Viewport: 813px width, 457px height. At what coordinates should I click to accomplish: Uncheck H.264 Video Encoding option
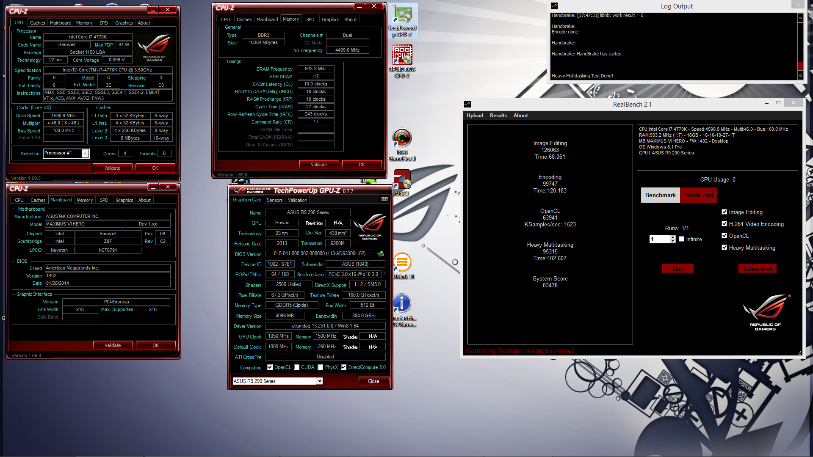click(x=724, y=224)
